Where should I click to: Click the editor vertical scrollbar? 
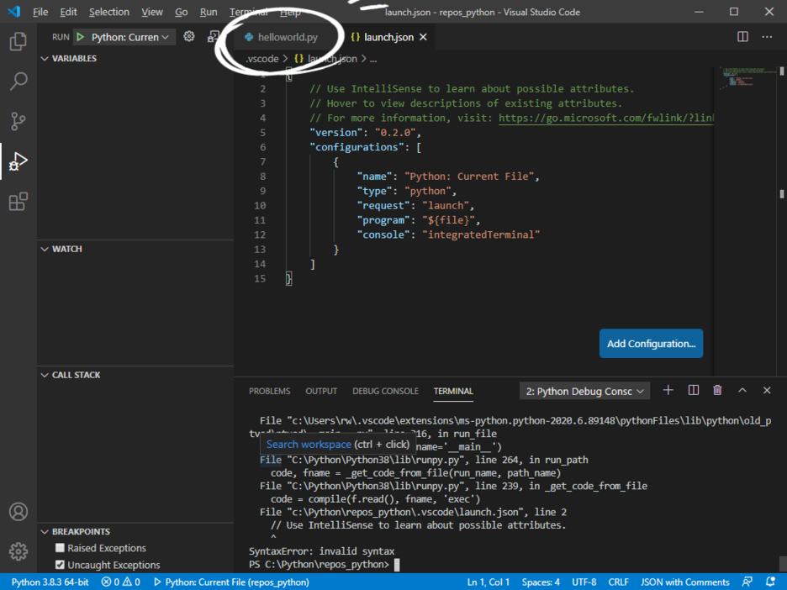point(781,221)
